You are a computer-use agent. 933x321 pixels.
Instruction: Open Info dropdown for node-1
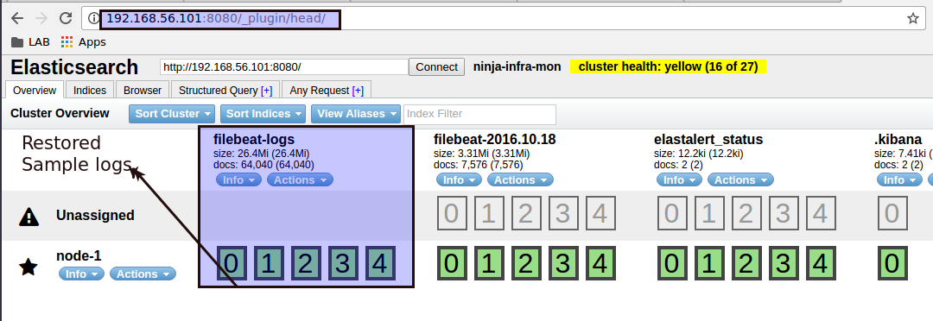pyautogui.click(x=81, y=274)
